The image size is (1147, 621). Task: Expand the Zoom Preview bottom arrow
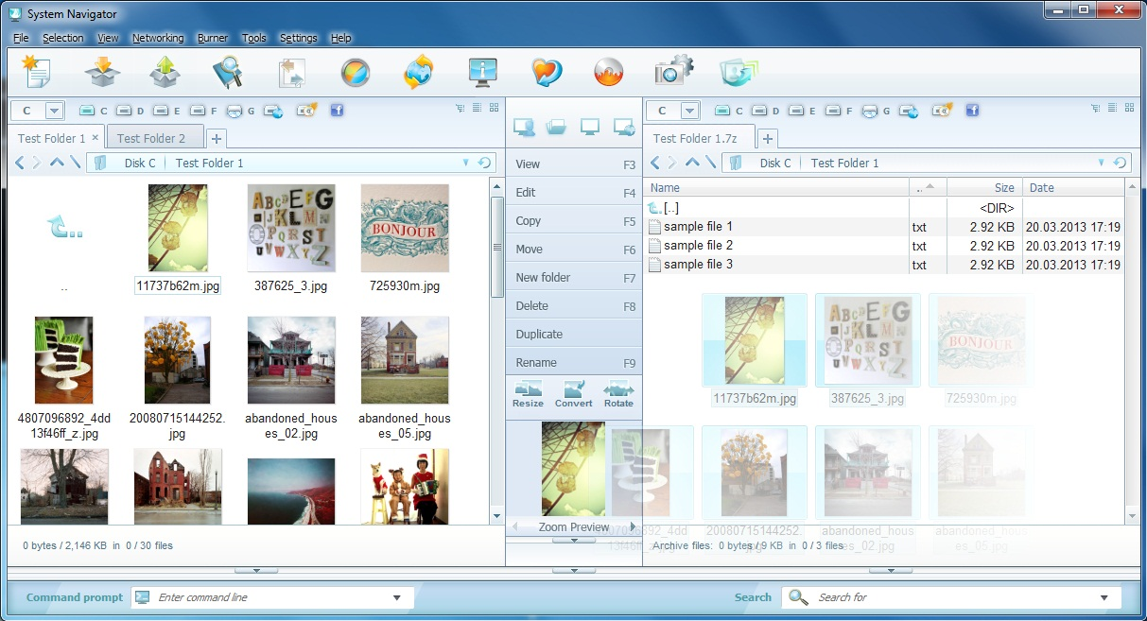pos(573,540)
